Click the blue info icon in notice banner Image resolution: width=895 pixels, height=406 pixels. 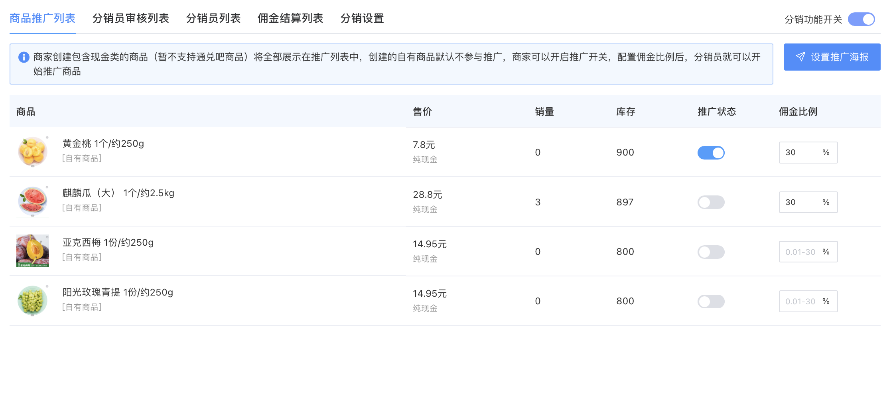click(x=24, y=57)
